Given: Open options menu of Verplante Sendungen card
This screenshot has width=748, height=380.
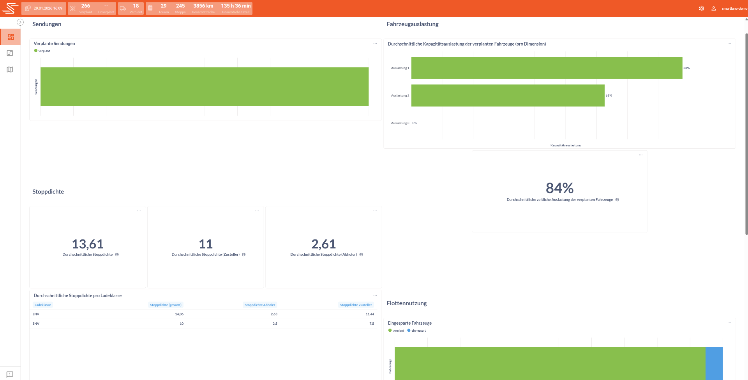Looking at the screenshot, I should [375, 44].
